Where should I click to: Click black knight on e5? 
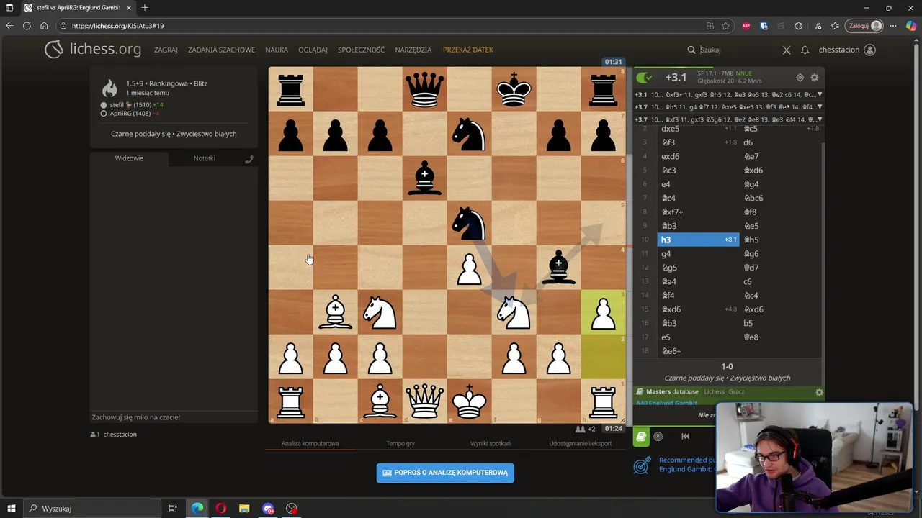click(x=470, y=223)
